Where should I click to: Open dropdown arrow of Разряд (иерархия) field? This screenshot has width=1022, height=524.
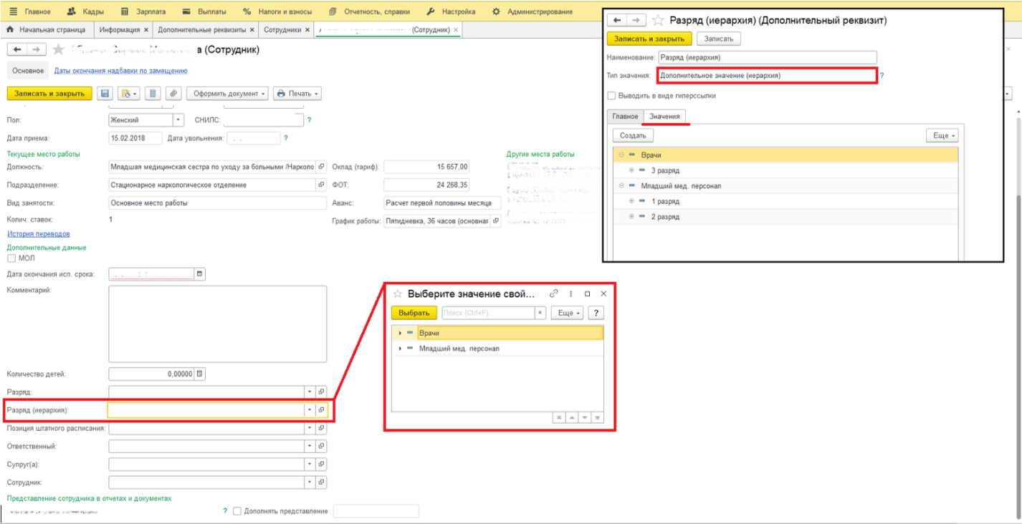(310, 410)
